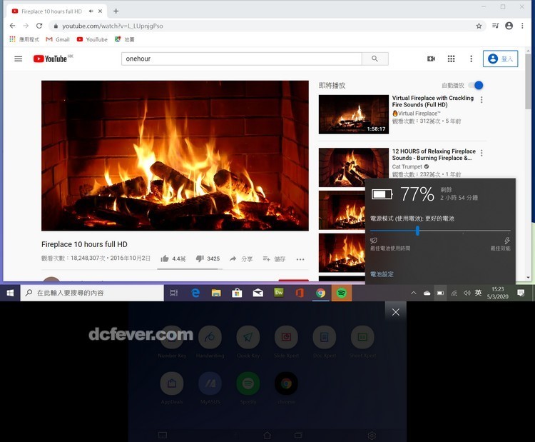
Task: Open a new Chrome tab
Action: click(116, 11)
